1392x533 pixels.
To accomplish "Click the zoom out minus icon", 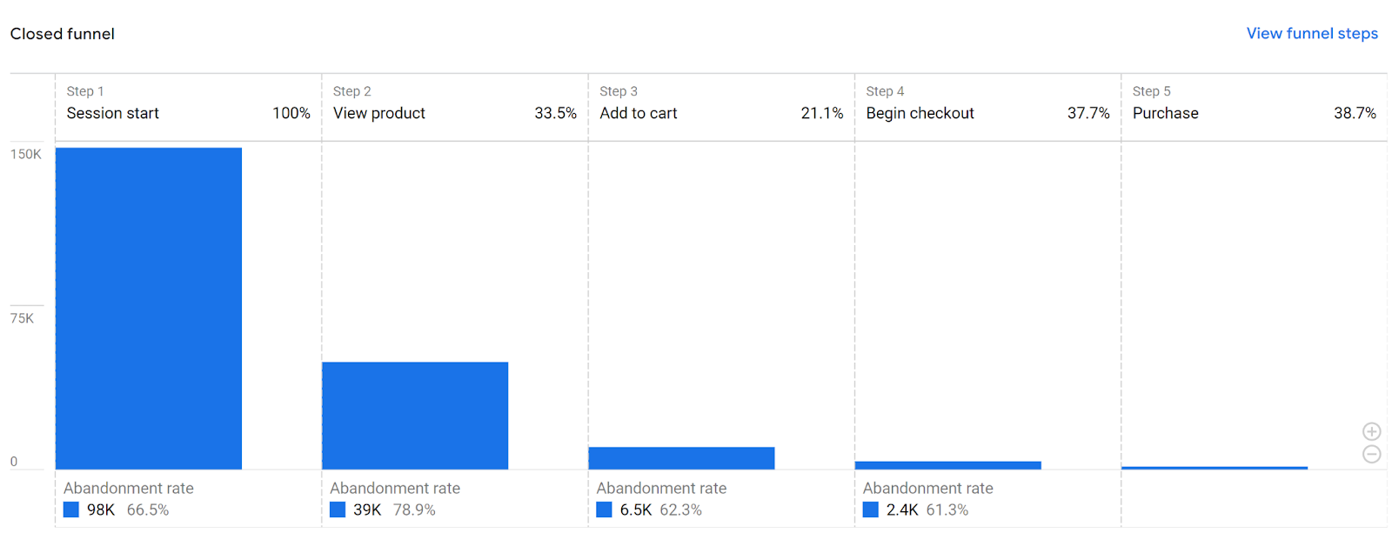I will pos(1371,454).
